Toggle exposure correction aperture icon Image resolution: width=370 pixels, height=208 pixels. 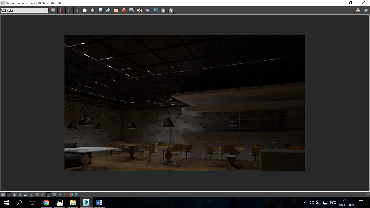pyautogui.click(x=43, y=195)
